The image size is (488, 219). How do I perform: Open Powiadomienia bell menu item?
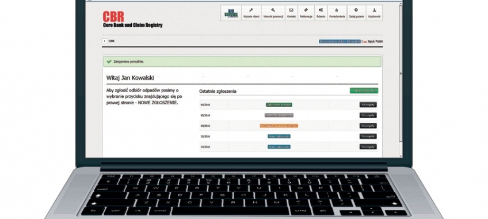pyautogui.click(x=337, y=13)
